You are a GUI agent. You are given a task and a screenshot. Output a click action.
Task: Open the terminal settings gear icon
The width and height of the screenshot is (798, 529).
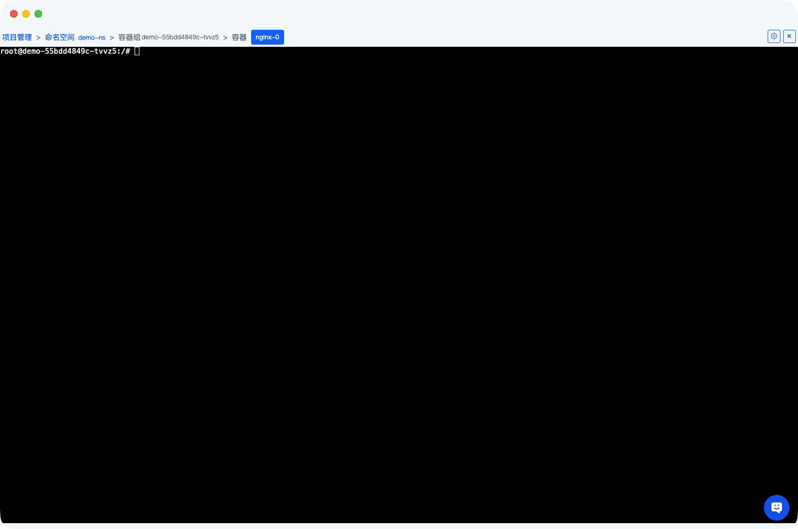coord(774,36)
